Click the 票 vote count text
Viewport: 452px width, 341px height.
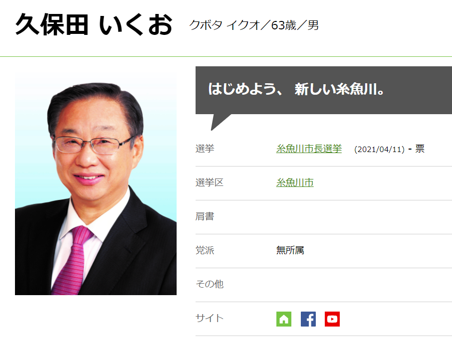pyautogui.click(x=420, y=149)
